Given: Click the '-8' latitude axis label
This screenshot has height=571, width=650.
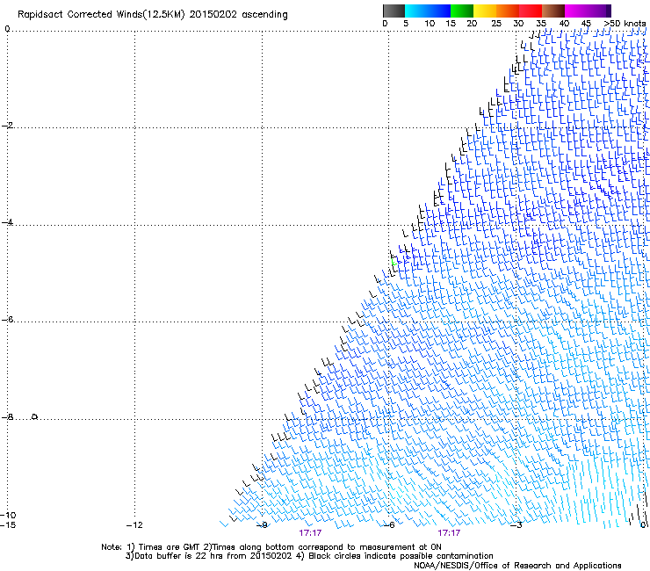Looking at the screenshot, I should (x=7, y=416).
